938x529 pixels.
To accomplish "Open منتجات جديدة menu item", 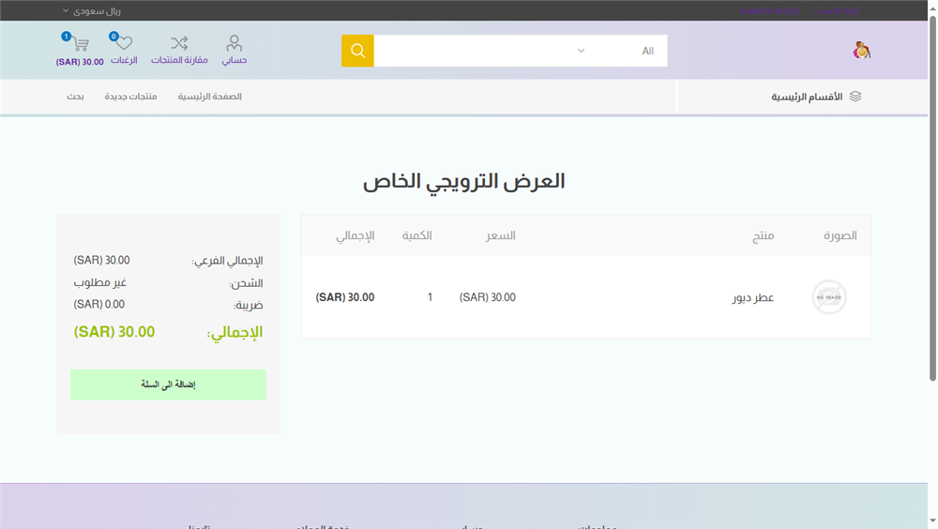I will click(x=130, y=97).
